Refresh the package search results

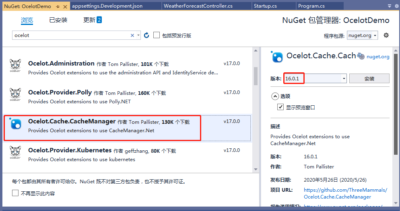click(x=146, y=35)
